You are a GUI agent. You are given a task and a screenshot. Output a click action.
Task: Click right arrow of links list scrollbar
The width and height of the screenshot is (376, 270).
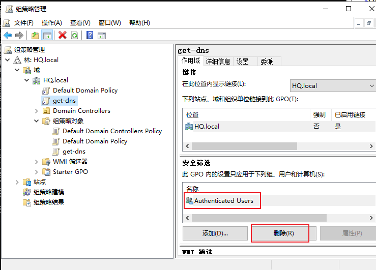[x=371, y=146]
